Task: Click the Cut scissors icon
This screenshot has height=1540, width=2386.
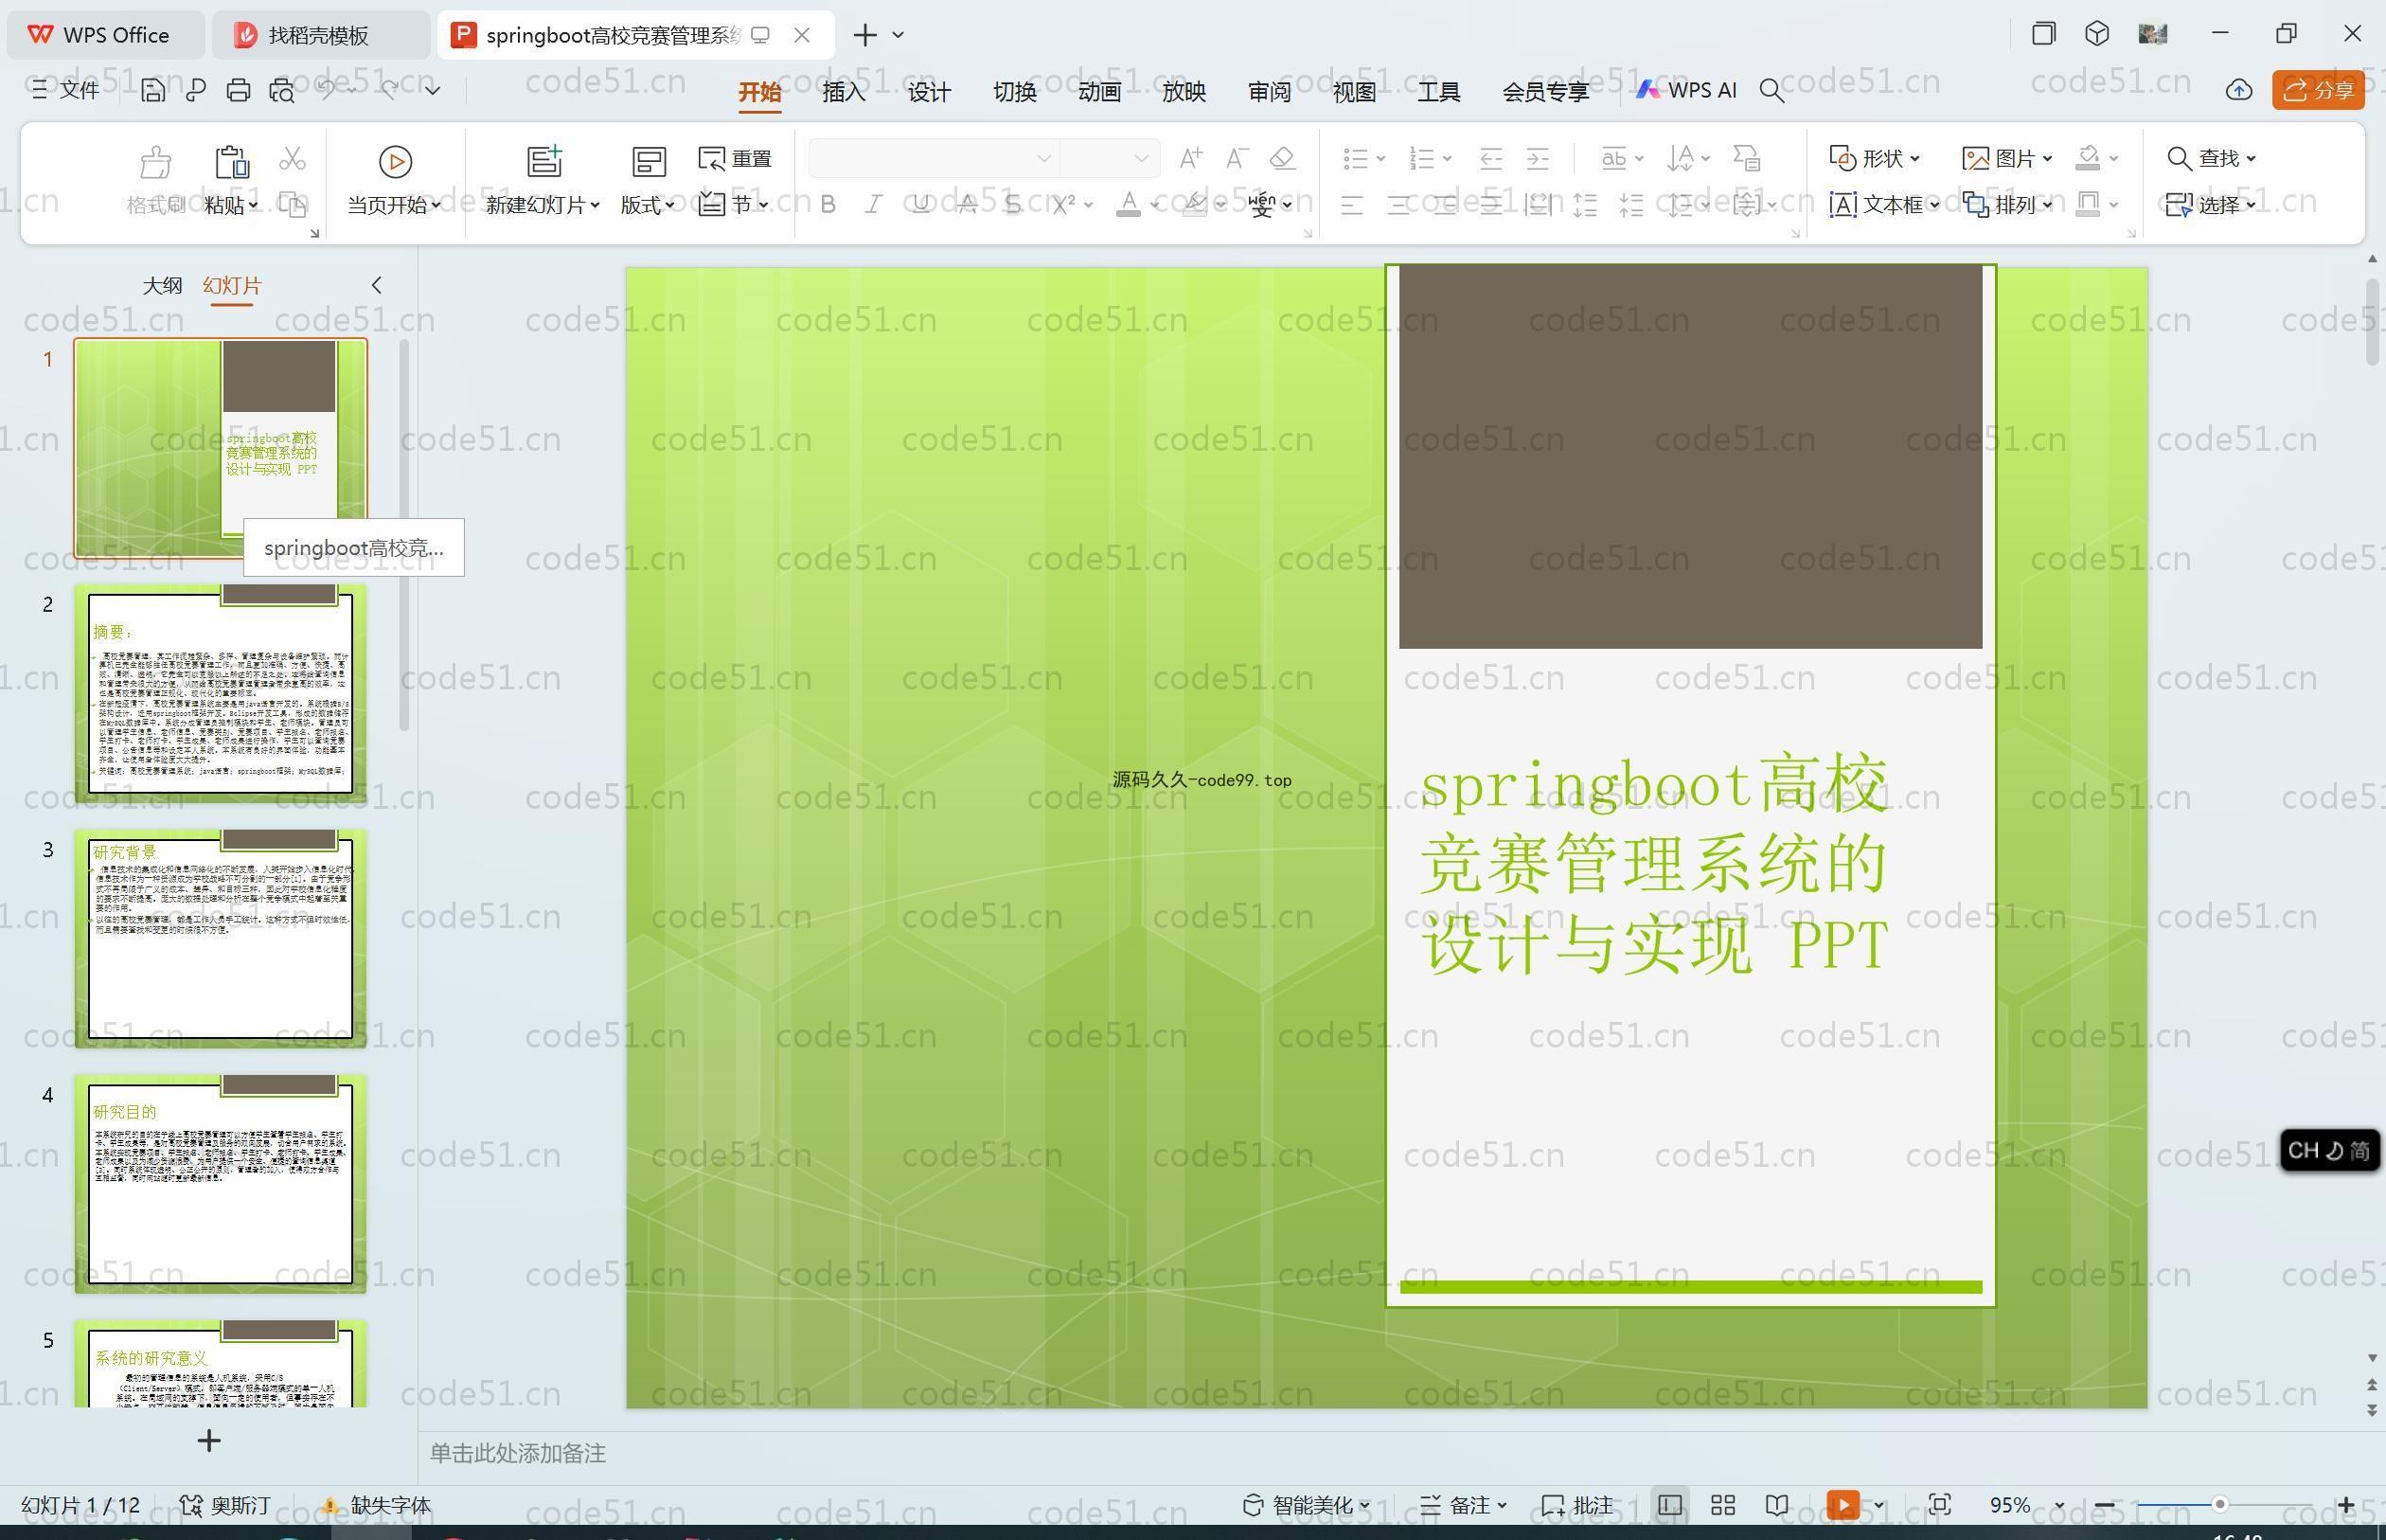Action: click(292, 158)
